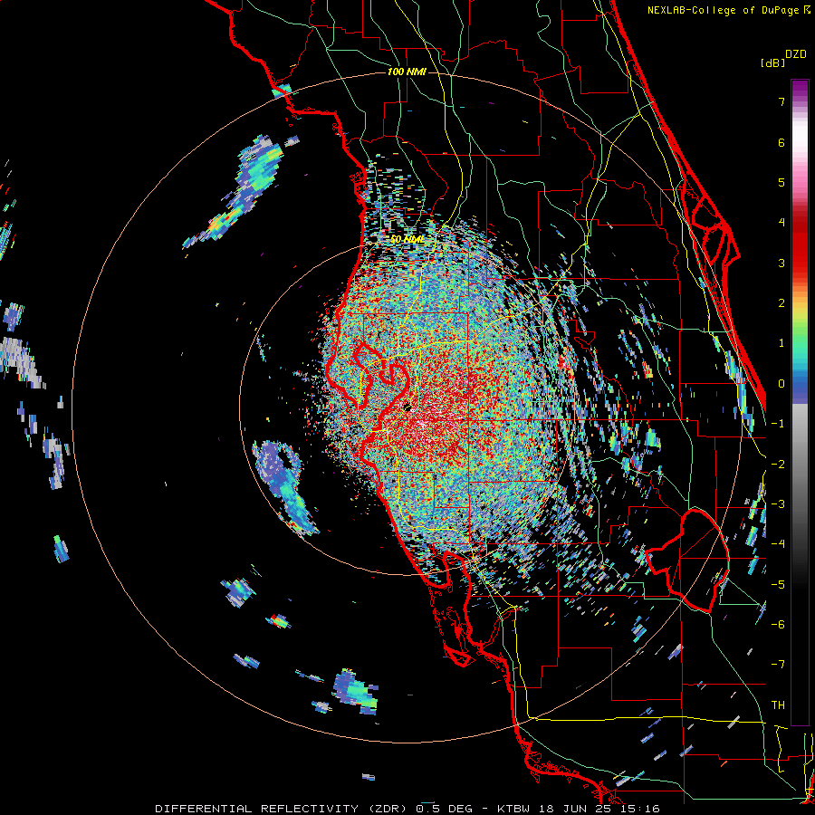This screenshot has height=815, width=815.
Task: Click the -4 tick label on the color scale
Action: point(778,544)
